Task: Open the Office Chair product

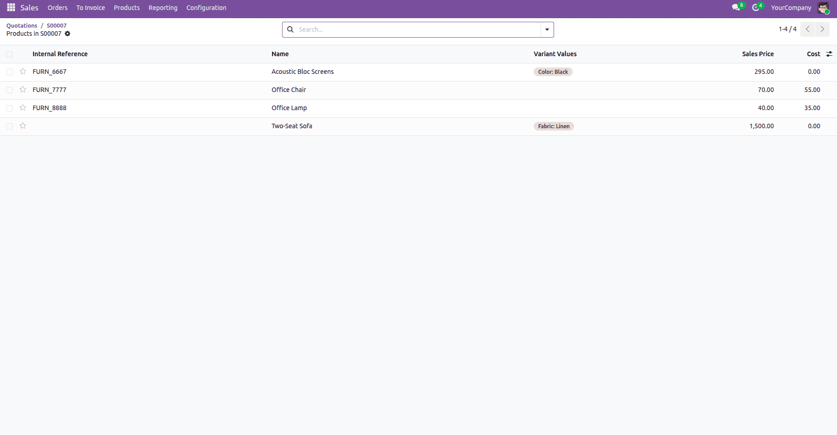Action: [x=289, y=90]
